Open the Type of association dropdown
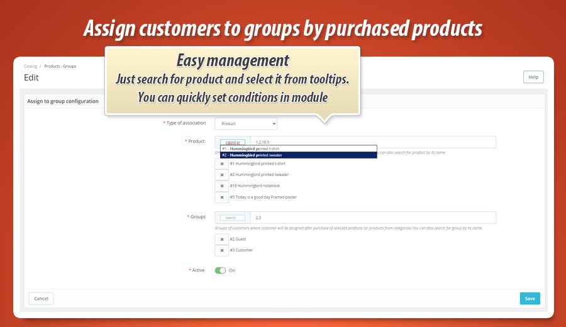 (246, 124)
